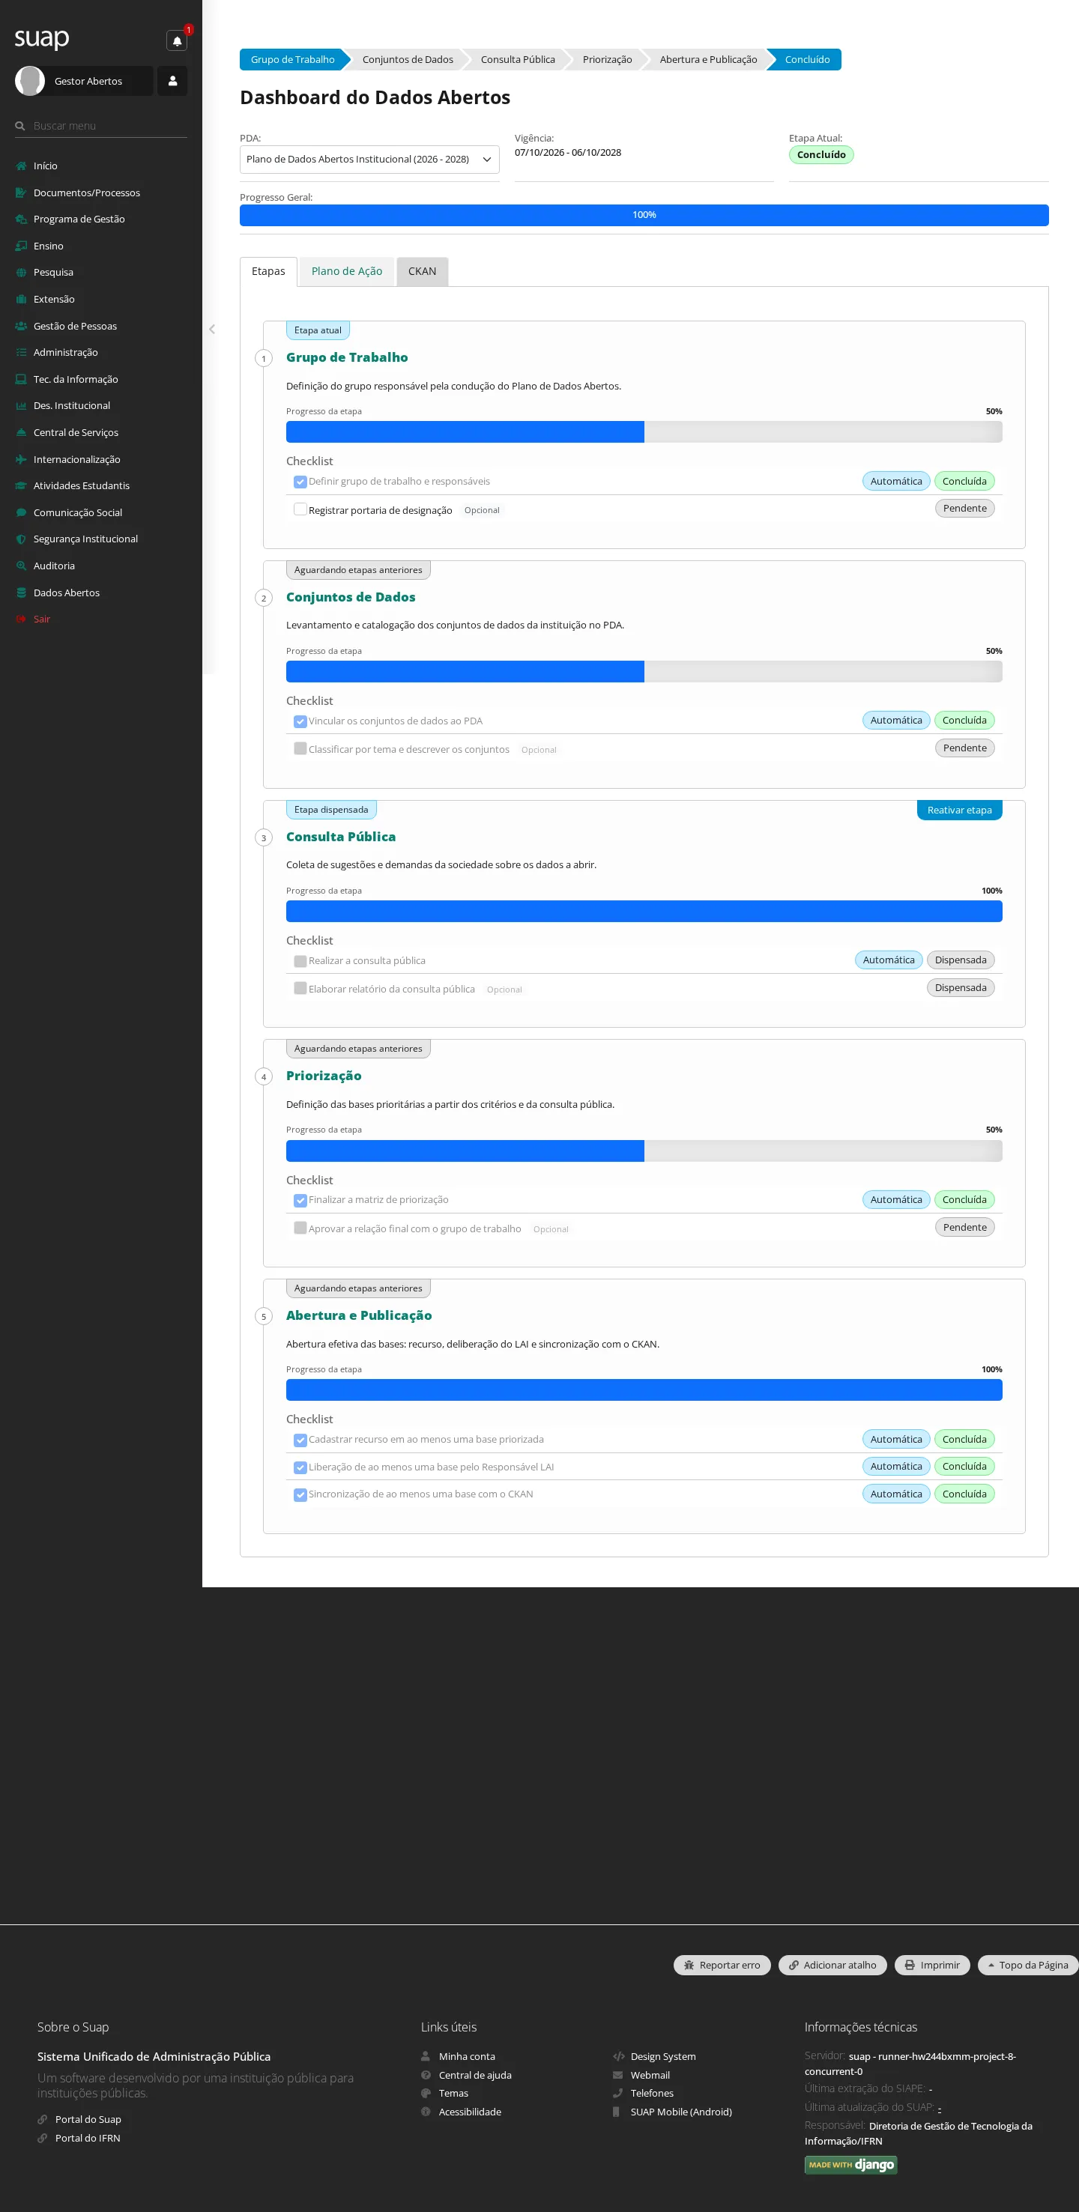This screenshot has width=1079, height=2212.
Task: Click the Imprimir button
Action: 932,1965
